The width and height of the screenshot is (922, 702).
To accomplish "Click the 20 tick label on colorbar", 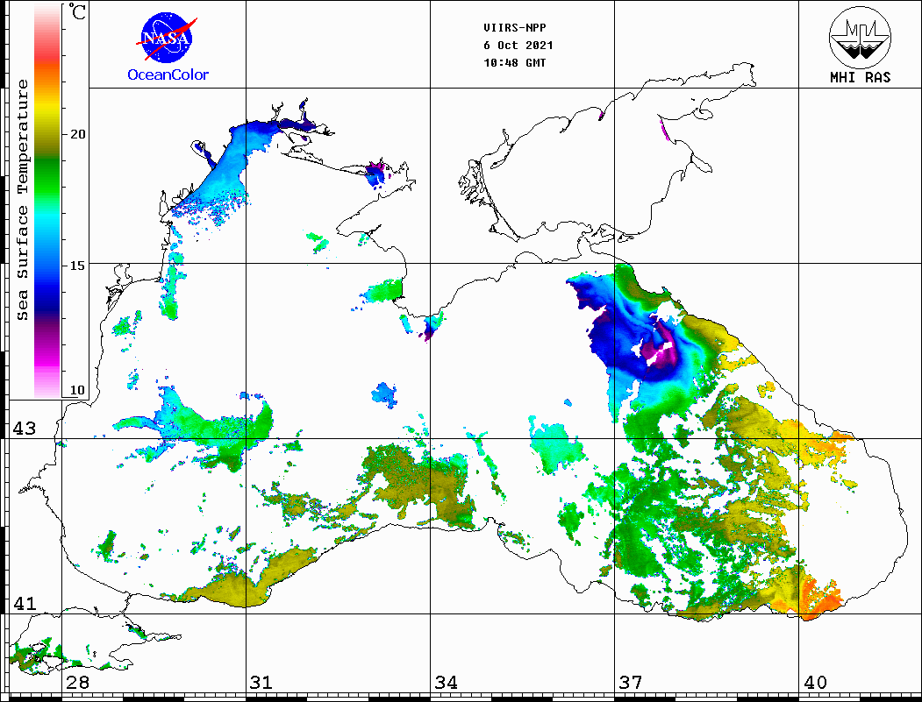I will click(x=77, y=134).
